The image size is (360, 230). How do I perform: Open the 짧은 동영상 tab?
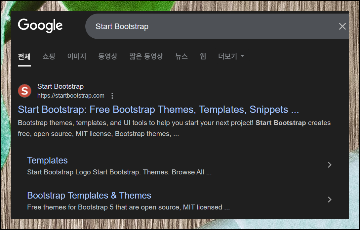[146, 56]
